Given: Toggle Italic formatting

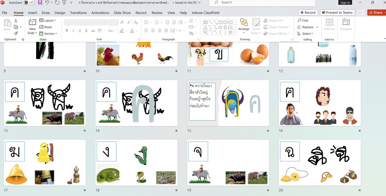Looking at the screenshot, I should (x=73, y=31).
